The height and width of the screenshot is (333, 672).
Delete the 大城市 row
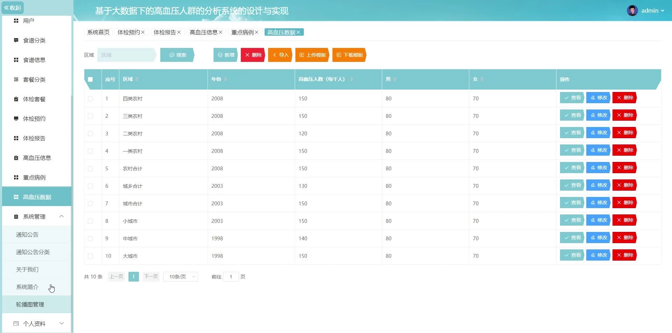click(x=624, y=255)
